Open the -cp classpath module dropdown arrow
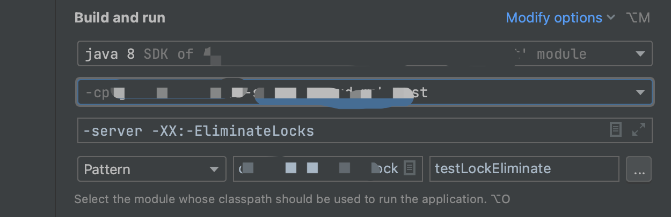The image size is (671, 217). 640,92
